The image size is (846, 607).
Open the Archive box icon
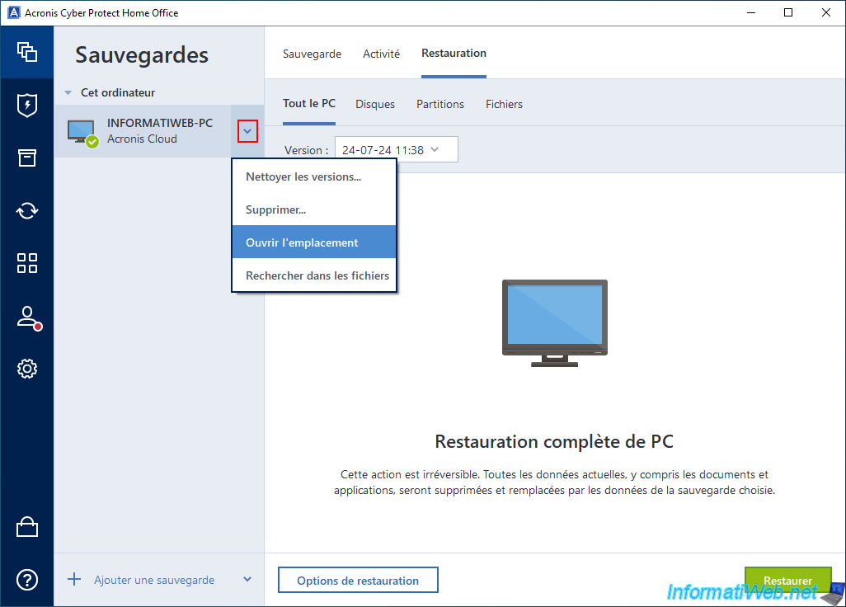[27, 158]
